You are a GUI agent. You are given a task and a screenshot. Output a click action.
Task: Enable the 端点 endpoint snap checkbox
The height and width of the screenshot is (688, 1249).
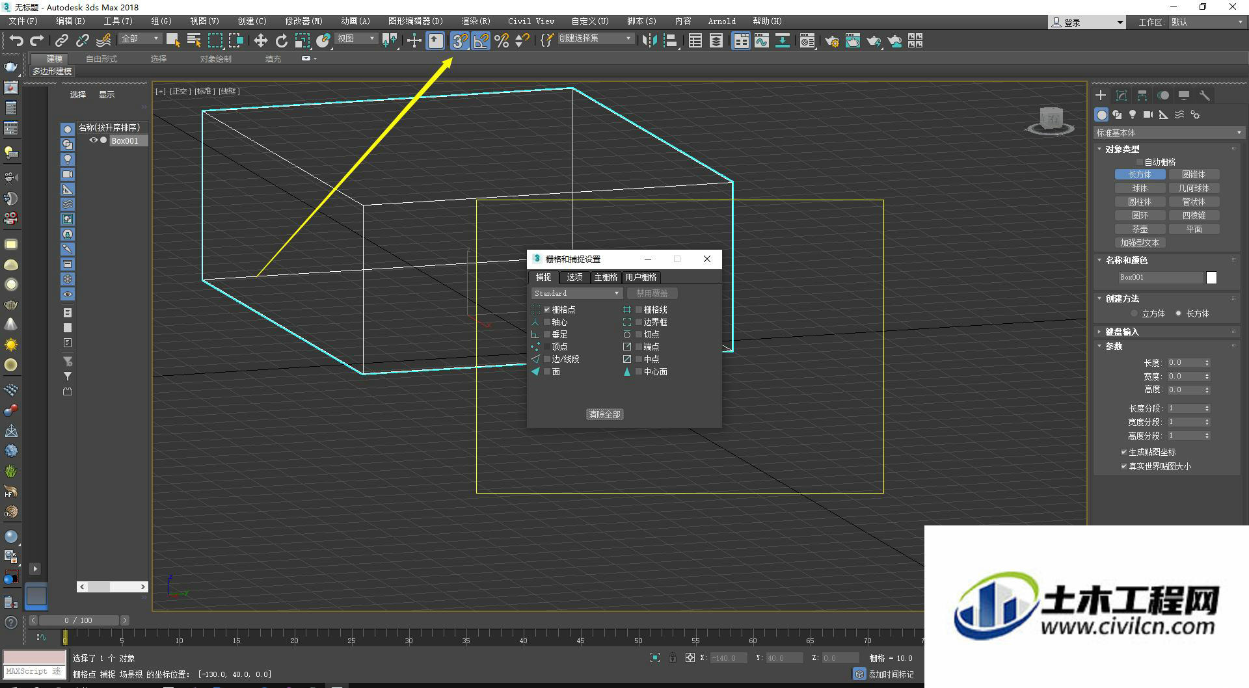point(639,347)
